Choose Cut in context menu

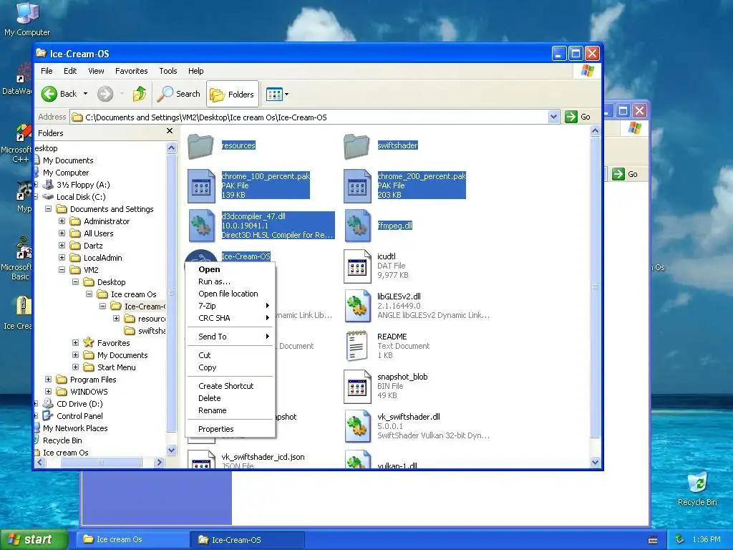[x=230, y=355]
